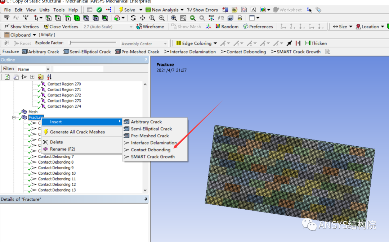Click the Label tool icon
The height and width of the screenshot is (242, 389).
(x=7, y=18)
